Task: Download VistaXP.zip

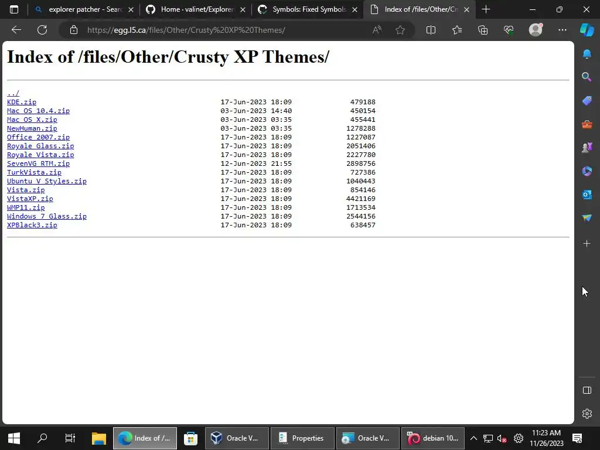Action: point(30,199)
